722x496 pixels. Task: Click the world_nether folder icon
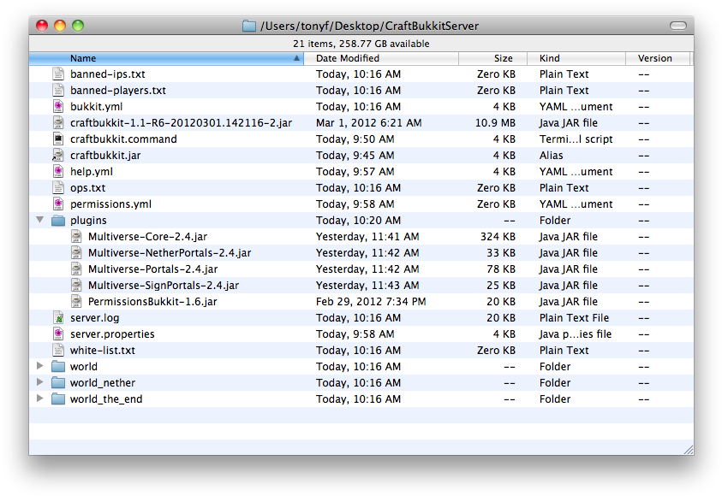click(58, 382)
